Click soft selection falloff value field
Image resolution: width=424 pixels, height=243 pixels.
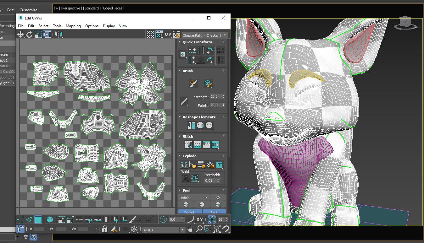tap(176, 220)
